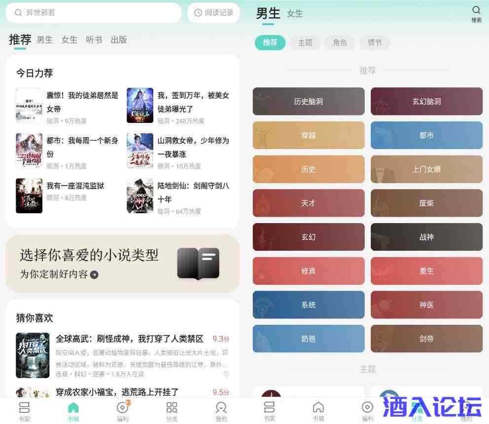
Task: Open the 历史脑洞 category tile
Action: point(309,101)
